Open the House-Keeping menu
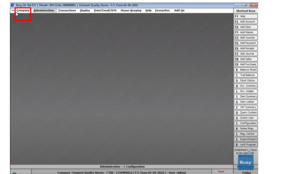 [x=131, y=10]
